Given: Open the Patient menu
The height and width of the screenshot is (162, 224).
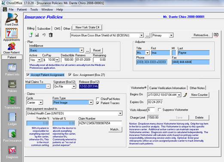Looking at the screenshot, I should click(22, 9).
